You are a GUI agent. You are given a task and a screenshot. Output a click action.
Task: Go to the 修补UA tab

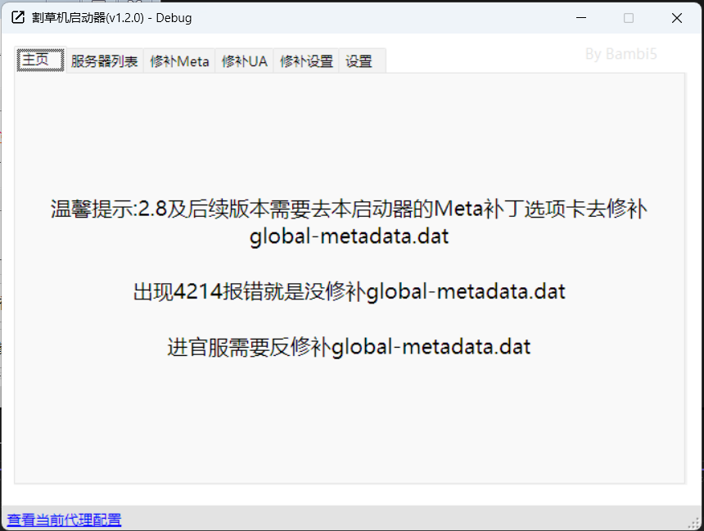coord(244,61)
